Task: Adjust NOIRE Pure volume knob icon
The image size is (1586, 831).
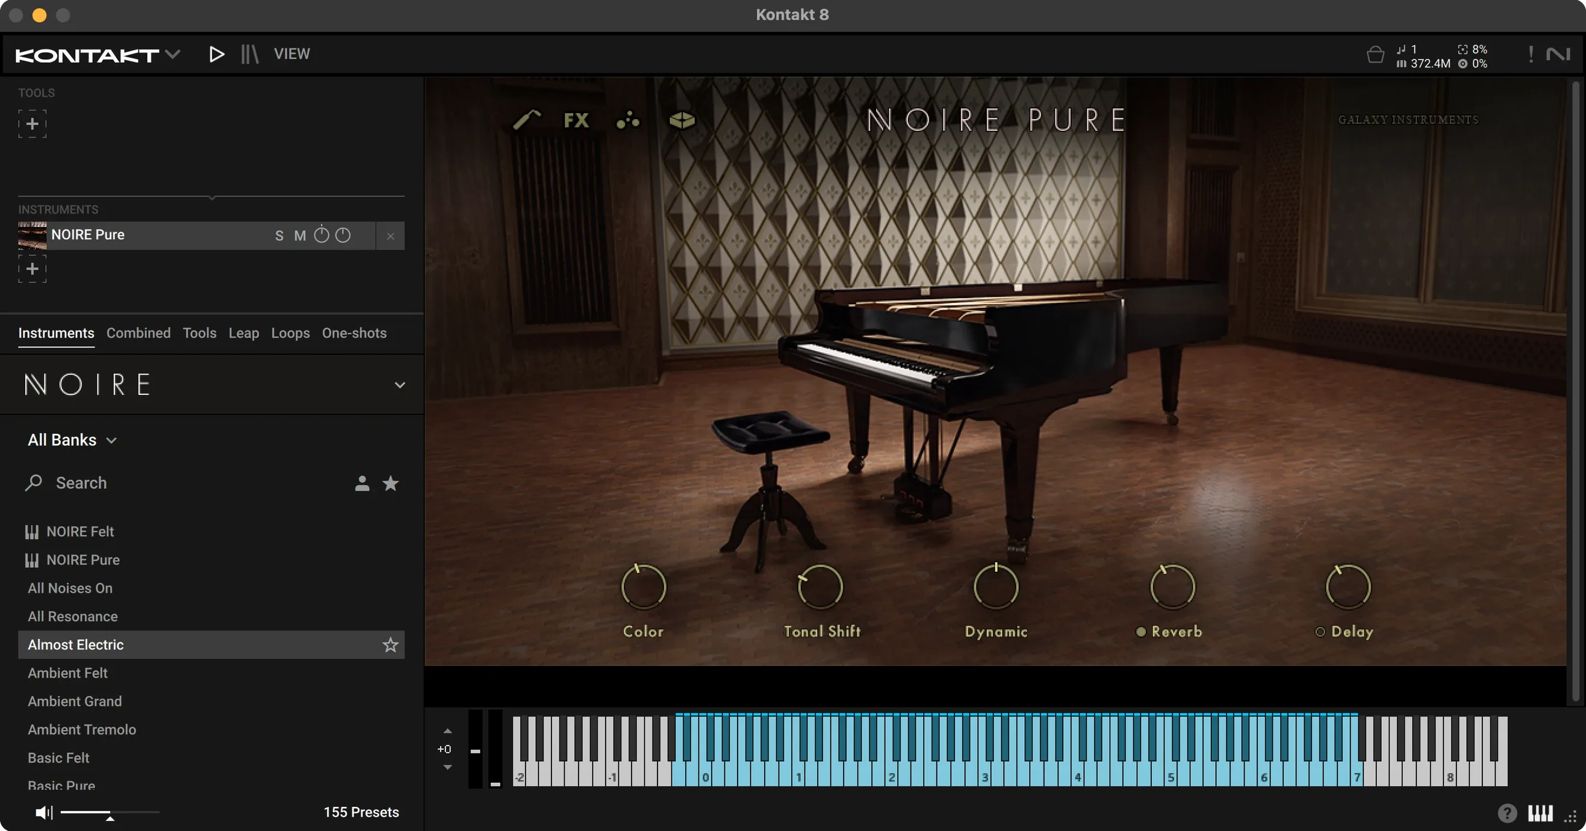Action: 343,235
